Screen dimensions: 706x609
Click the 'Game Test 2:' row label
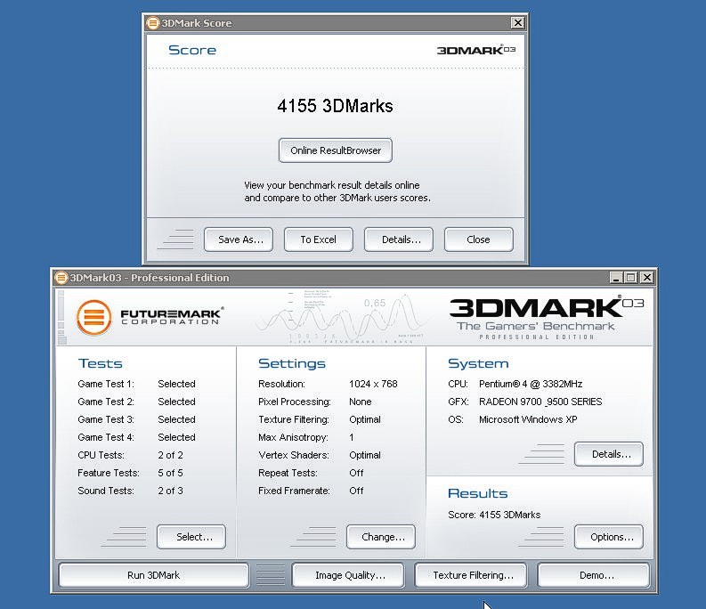(x=106, y=402)
